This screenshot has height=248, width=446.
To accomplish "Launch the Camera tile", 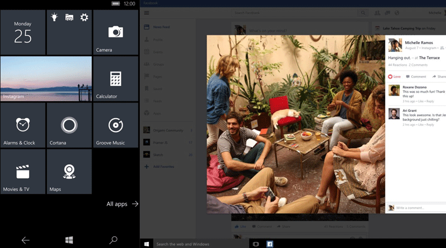I will (x=115, y=32).
